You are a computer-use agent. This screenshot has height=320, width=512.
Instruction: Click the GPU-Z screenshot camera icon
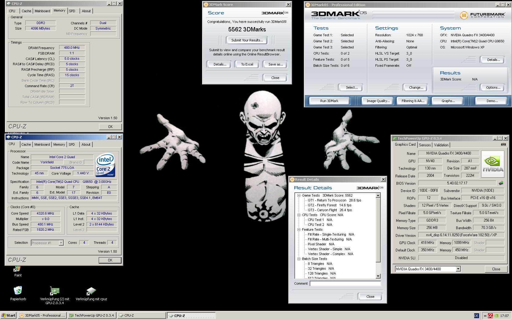tap(503, 144)
